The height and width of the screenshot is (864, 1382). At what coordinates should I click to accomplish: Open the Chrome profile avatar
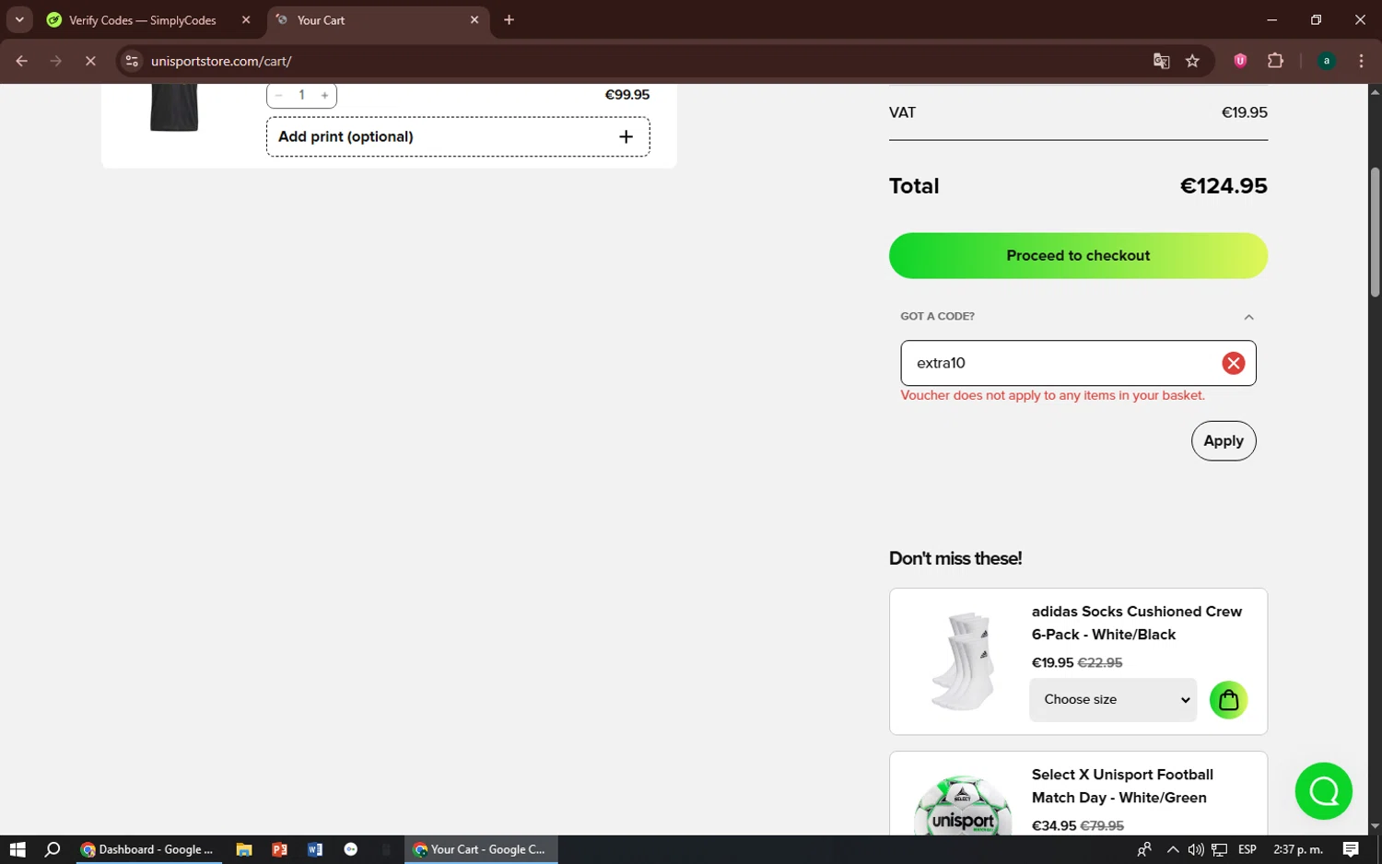click(1326, 61)
